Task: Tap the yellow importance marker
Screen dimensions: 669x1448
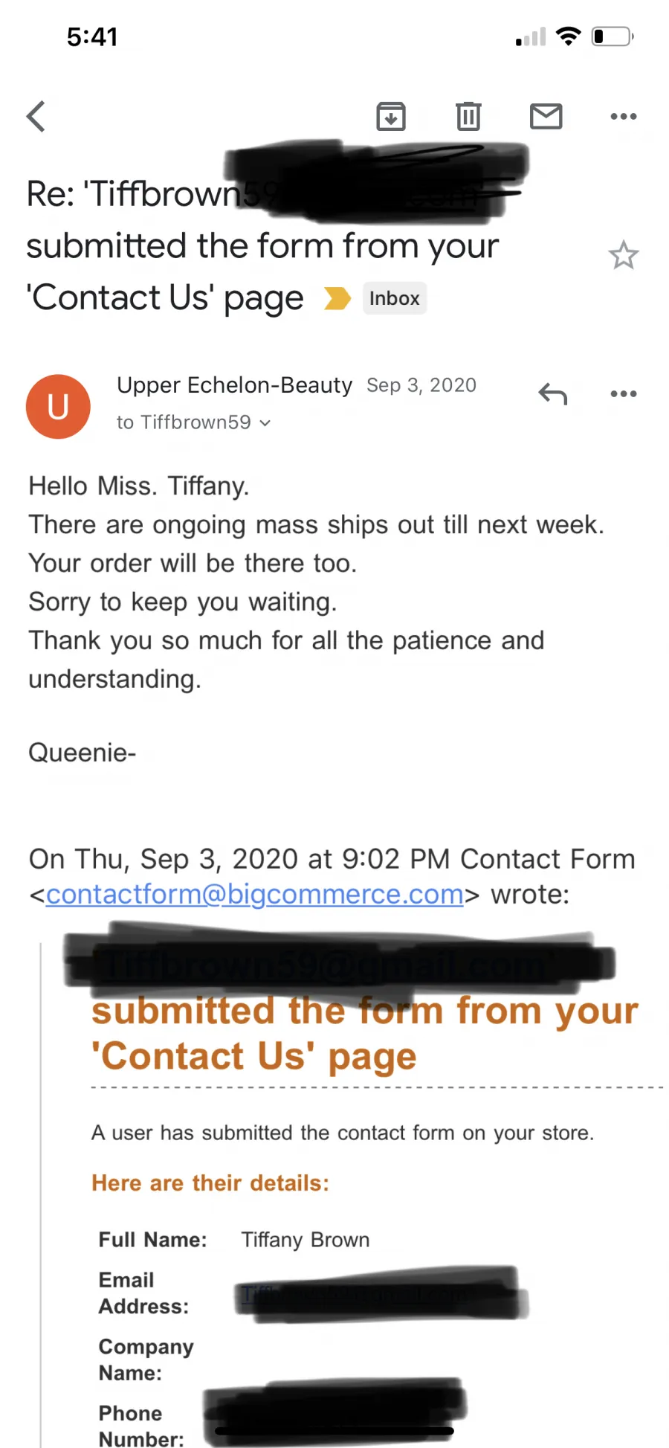Action: tap(337, 298)
